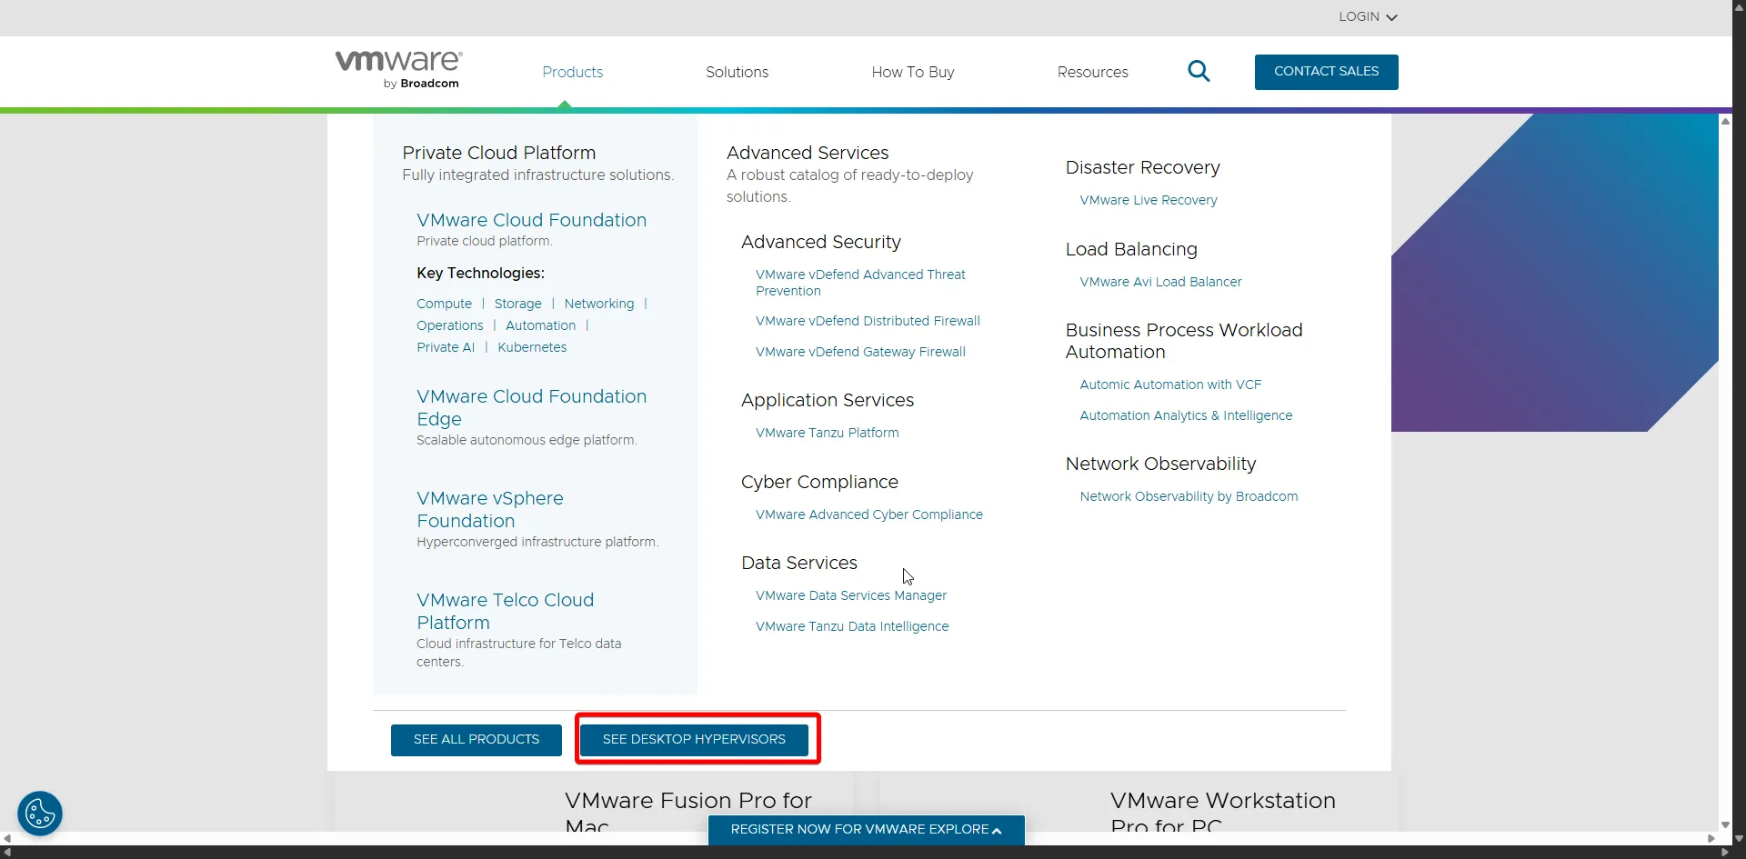The image size is (1746, 859).
Task: Open VMware Avi Load Balancer link
Action: click(1160, 282)
